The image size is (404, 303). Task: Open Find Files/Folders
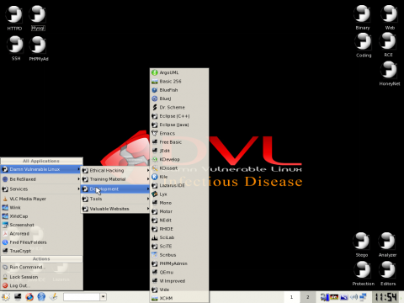(x=42, y=242)
